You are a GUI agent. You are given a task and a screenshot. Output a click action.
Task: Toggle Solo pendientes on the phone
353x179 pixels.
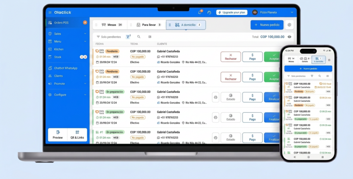[x=297, y=76]
